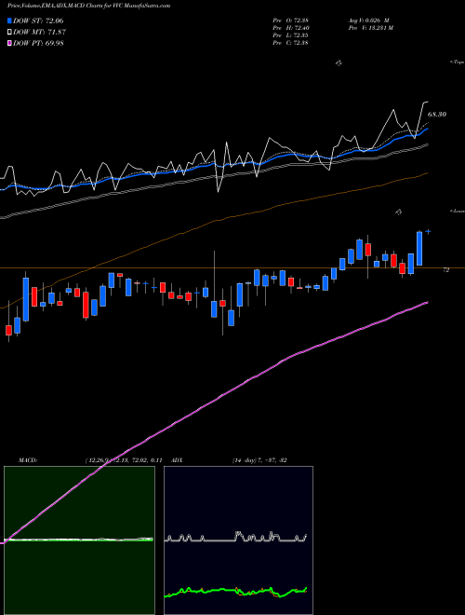Click the Pre L: 72.35 value

290,35
